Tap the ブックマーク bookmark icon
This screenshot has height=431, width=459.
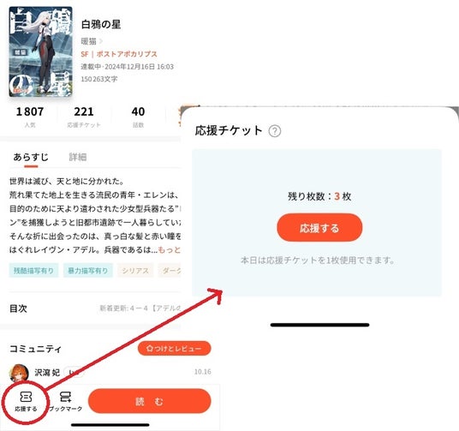[x=65, y=401]
